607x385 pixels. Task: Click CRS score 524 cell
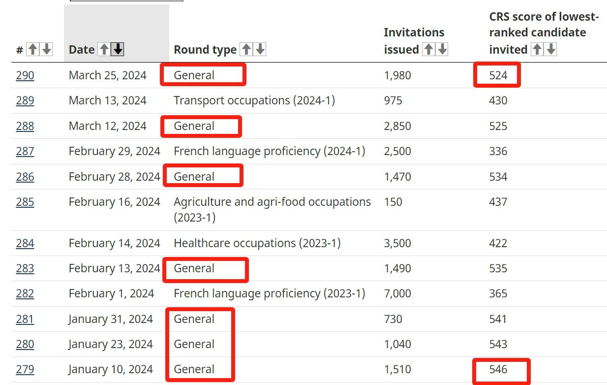click(x=497, y=75)
